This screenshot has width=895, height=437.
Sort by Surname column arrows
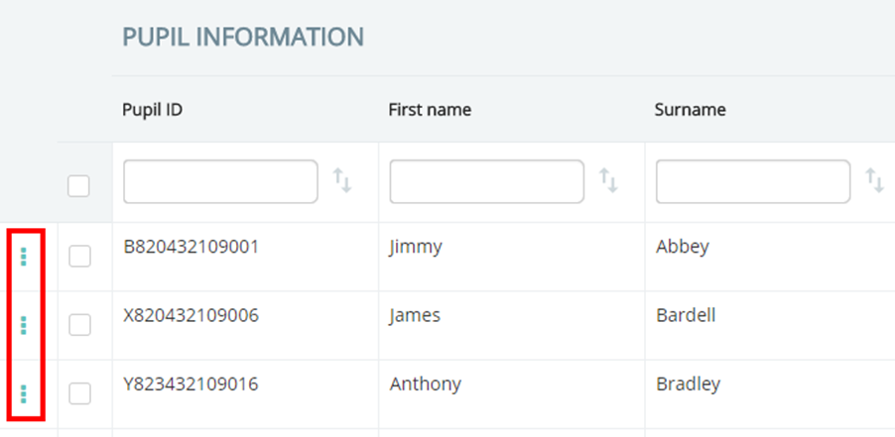click(874, 181)
